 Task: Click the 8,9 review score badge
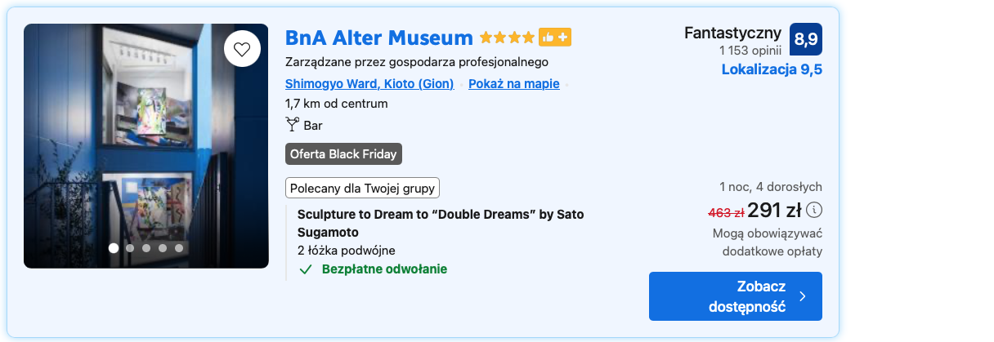(806, 38)
